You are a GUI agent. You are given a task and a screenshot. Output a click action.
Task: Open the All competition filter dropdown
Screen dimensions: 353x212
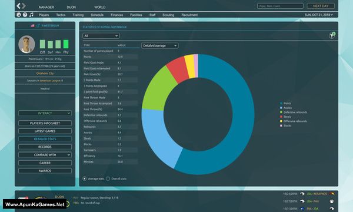pyautogui.click(x=101, y=35)
